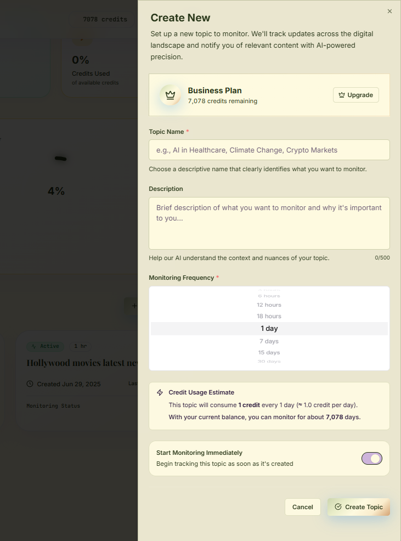Screen dimensions: 401x541
Task: Select 18 hours monitoring frequency
Action: [269, 316]
